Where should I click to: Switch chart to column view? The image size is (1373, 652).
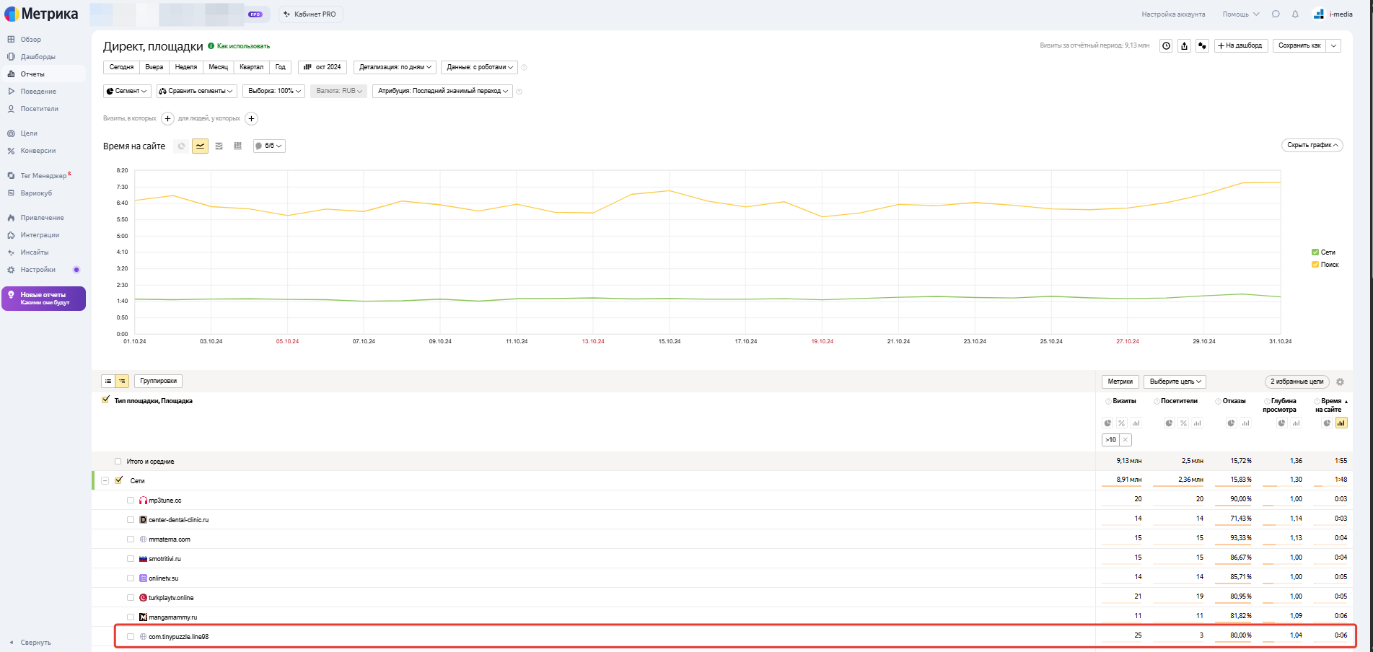(237, 146)
